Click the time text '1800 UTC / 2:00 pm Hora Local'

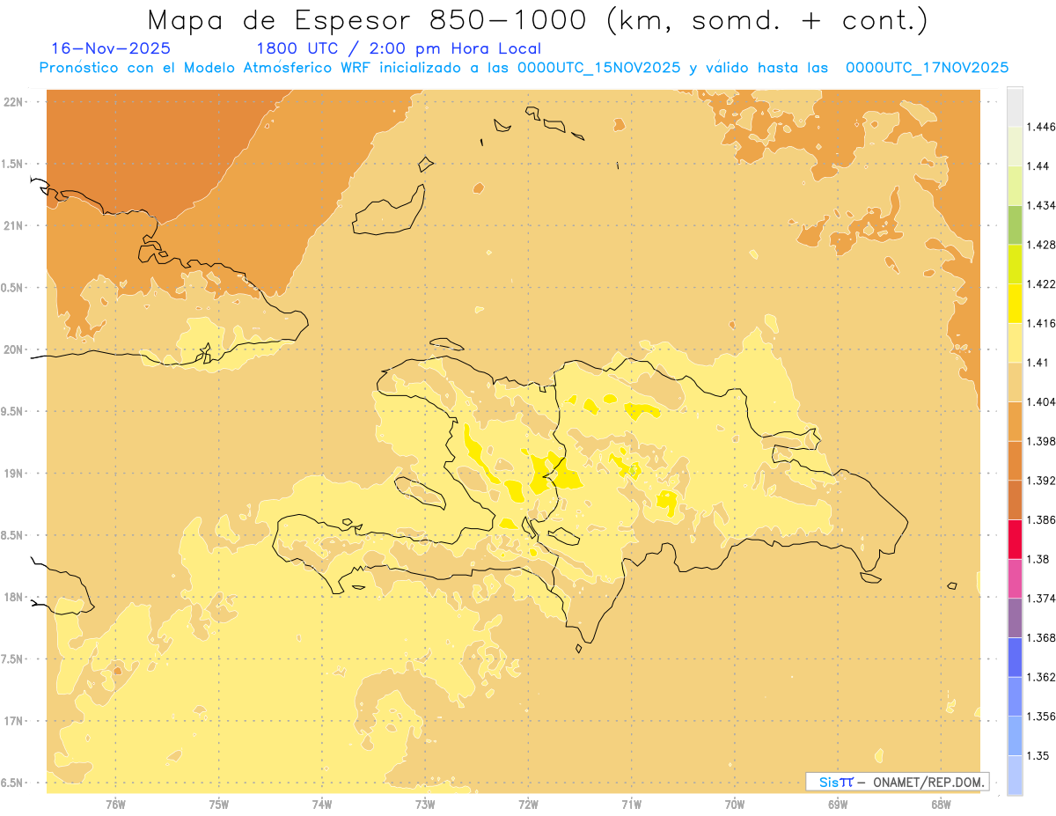399,49
